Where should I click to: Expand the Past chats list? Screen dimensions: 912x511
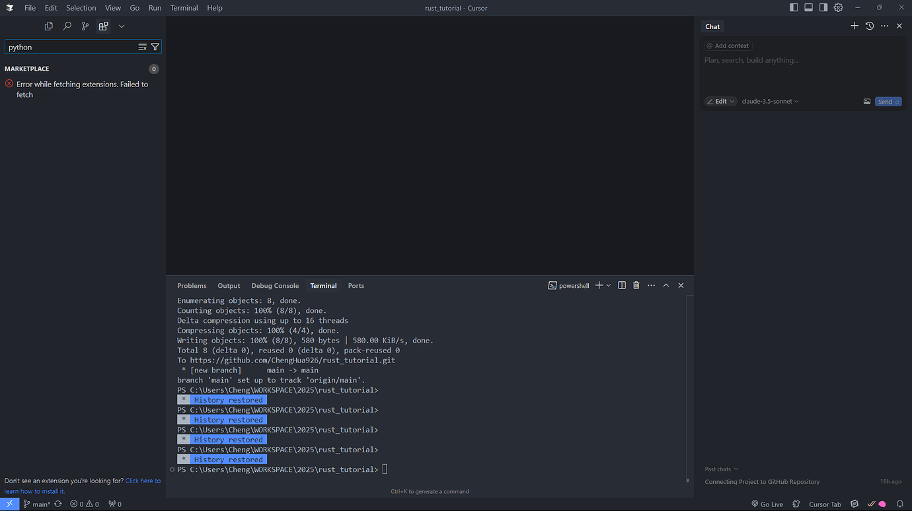(x=720, y=469)
